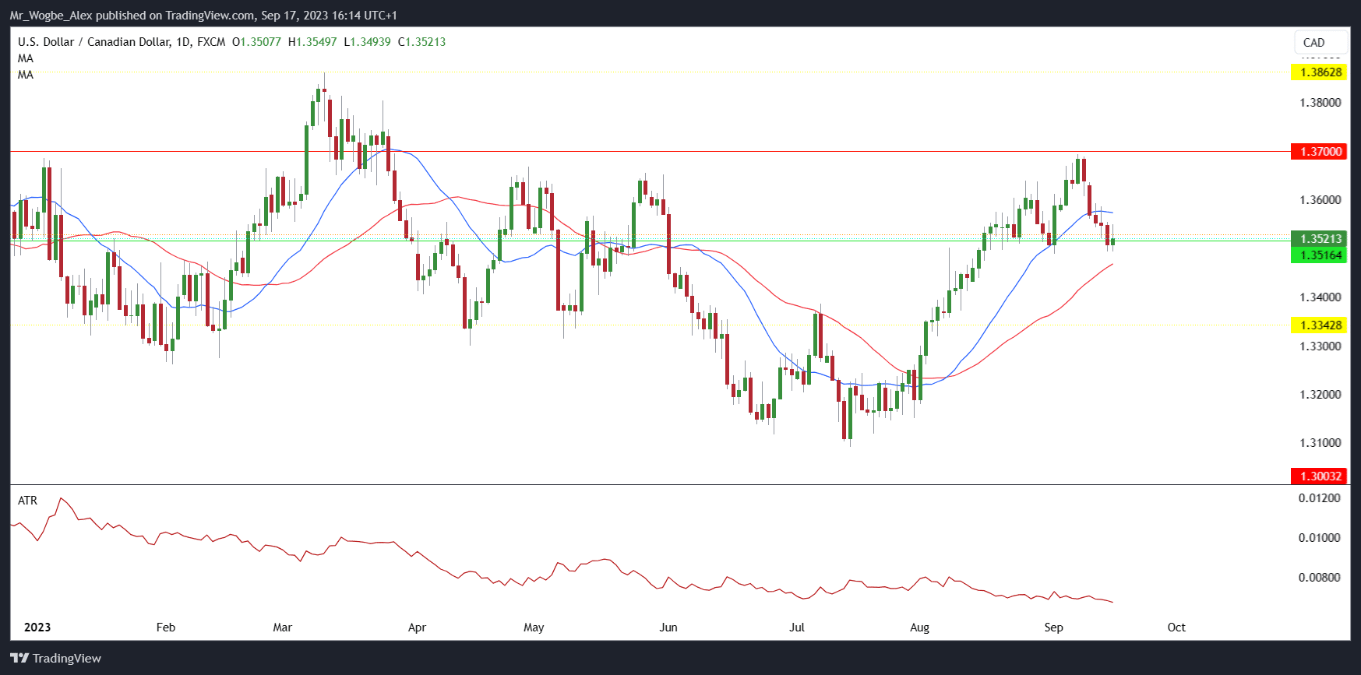Select the 1.38628 yellow price label

[x=1318, y=72]
